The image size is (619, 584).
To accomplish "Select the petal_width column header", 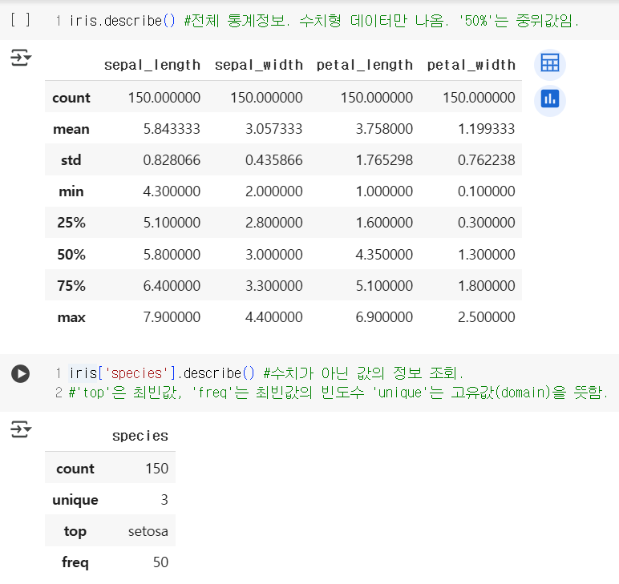I will click(471, 65).
